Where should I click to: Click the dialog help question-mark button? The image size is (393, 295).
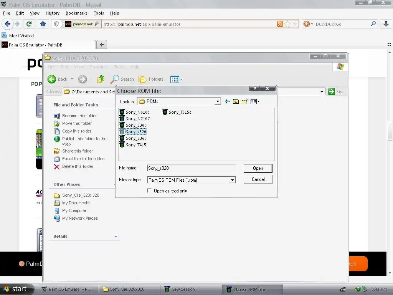tap(255, 88)
